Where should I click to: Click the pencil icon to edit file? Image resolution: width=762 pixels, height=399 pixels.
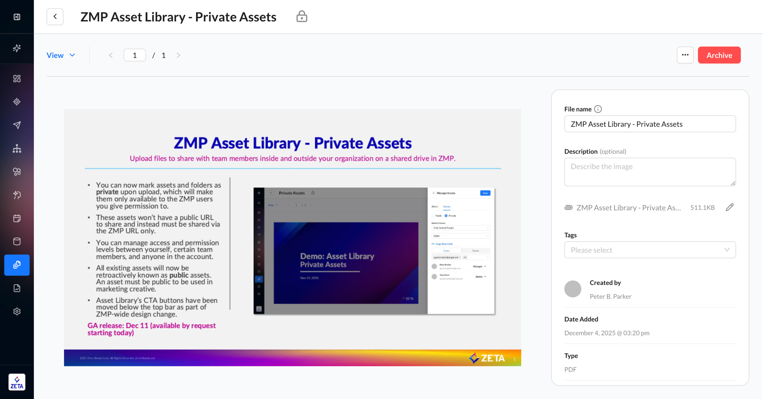[729, 207]
